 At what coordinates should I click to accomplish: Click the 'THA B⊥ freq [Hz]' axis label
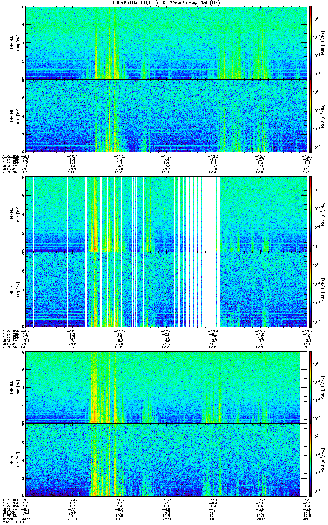pyautogui.click(x=15, y=42)
